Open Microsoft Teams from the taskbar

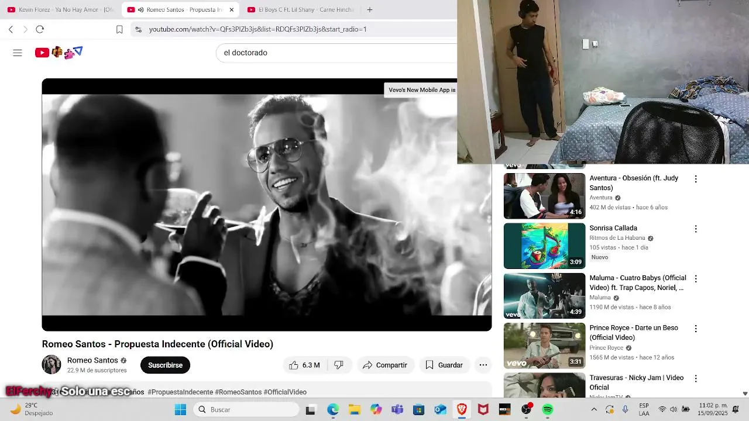click(397, 409)
